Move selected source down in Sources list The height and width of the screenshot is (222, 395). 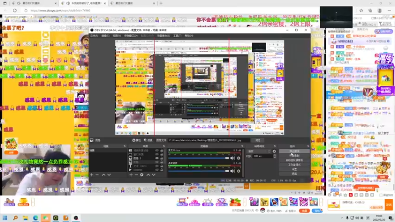point(154,175)
